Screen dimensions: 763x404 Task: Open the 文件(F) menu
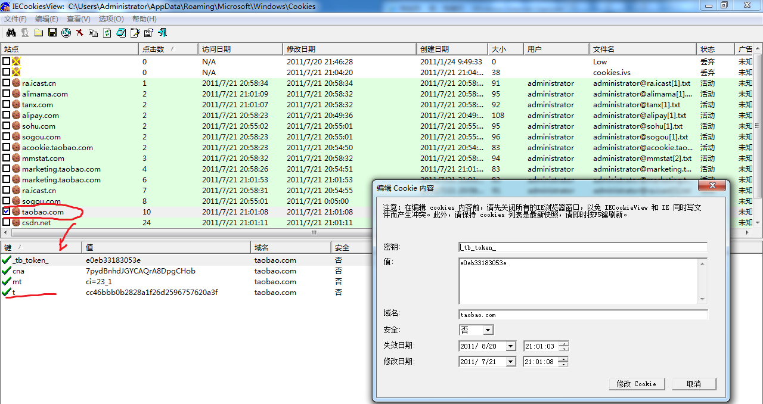15,19
